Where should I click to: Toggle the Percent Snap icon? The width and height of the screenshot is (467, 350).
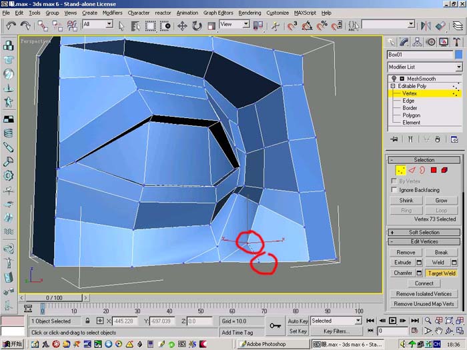click(322, 26)
